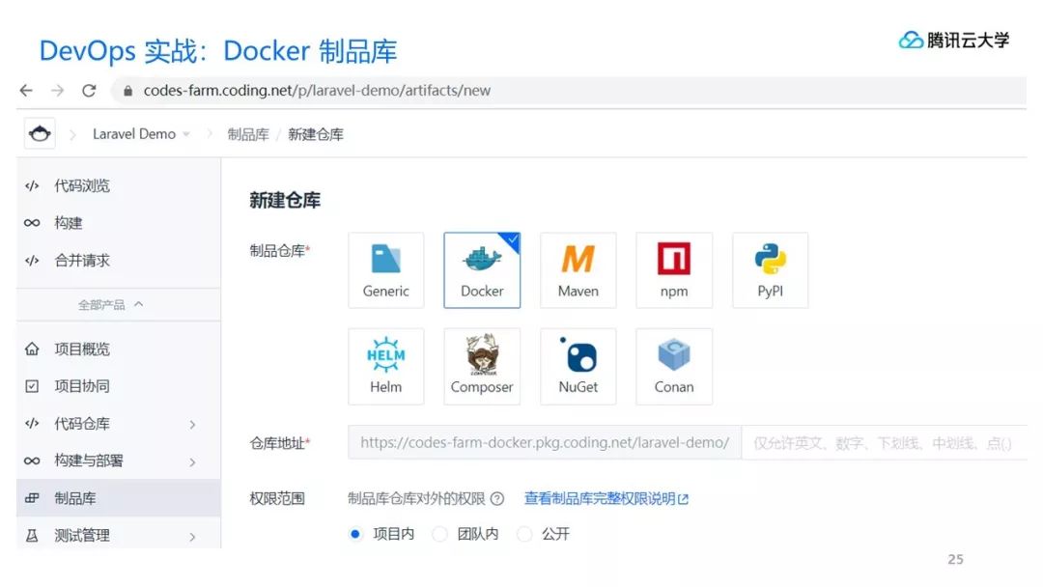Viewport: 1043px width, 587px height.
Task: Click the padlock icon in address bar
Action: pyautogui.click(x=127, y=91)
